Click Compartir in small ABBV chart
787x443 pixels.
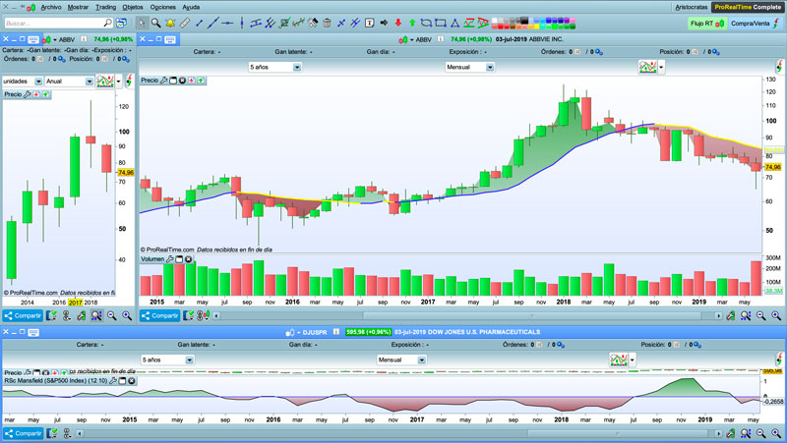[22, 315]
